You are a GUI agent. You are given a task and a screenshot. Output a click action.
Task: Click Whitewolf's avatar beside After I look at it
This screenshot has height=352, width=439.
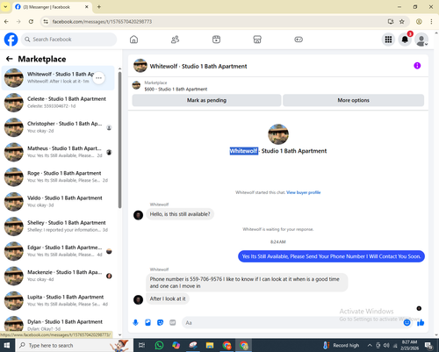coord(138,299)
